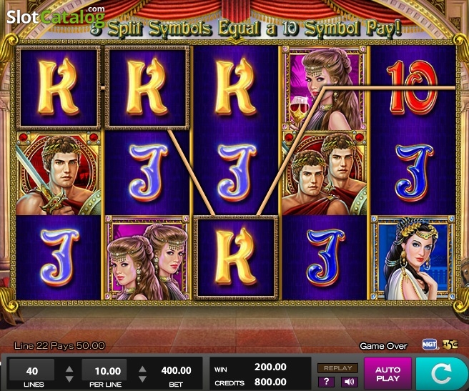469x391 pixels.
Task: Increase per line bet with up arrow
Action: [142, 369]
